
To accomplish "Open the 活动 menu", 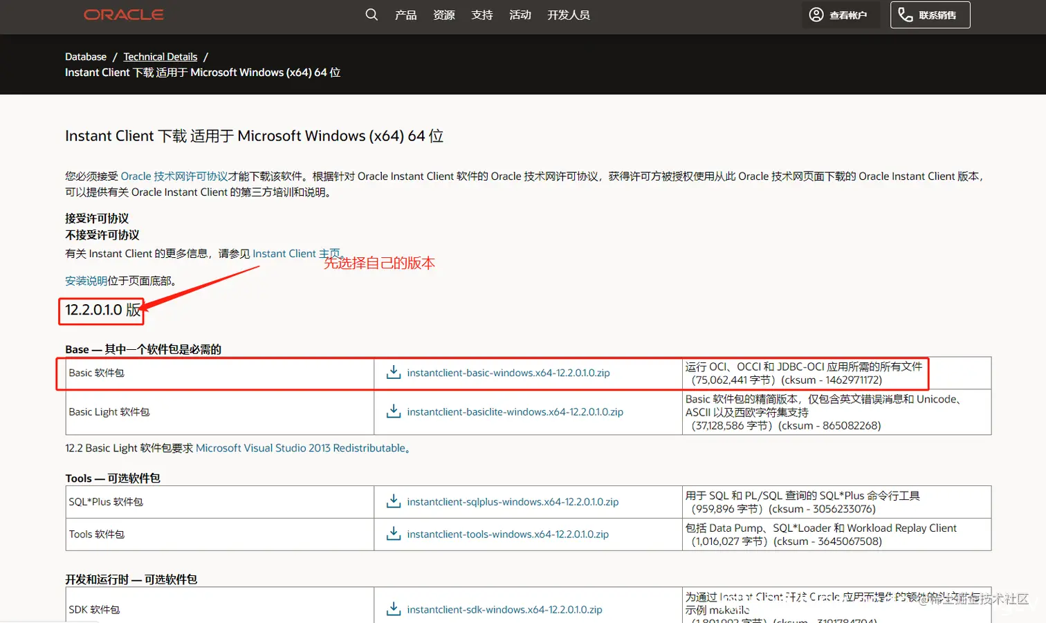I will pyautogui.click(x=520, y=15).
